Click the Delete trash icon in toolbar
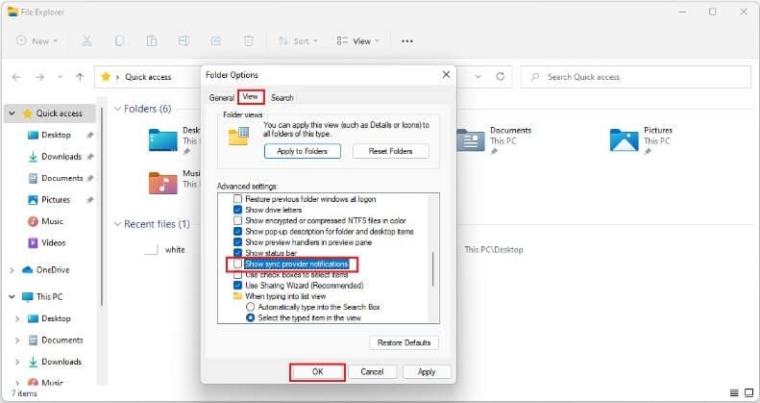The width and height of the screenshot is (760, 403). click(x=249, y=41)
